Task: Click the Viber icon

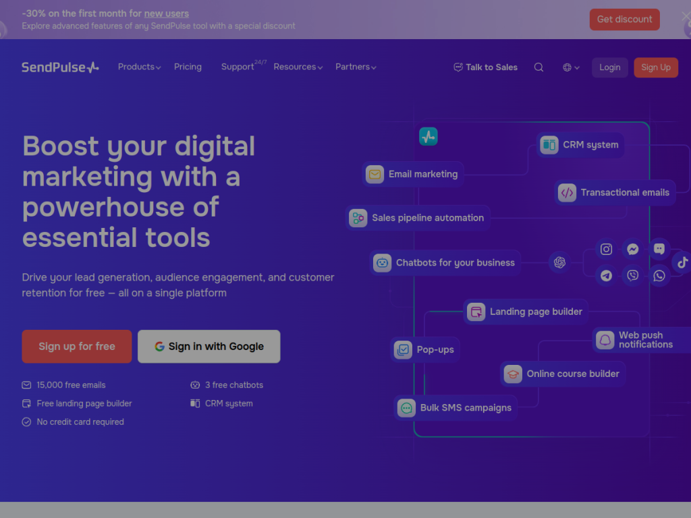Action: coord(633,276)
